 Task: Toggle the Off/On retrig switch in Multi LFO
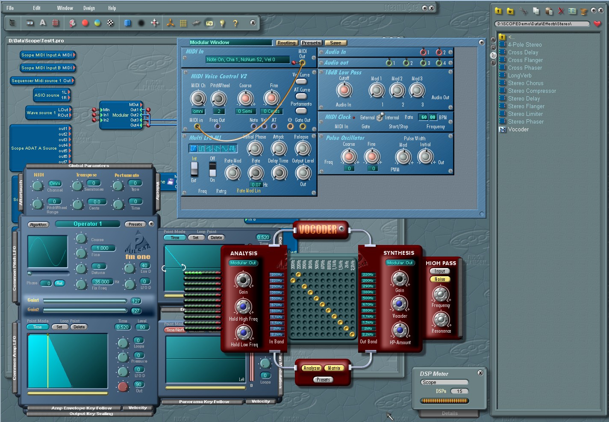[x=212, y=169]
